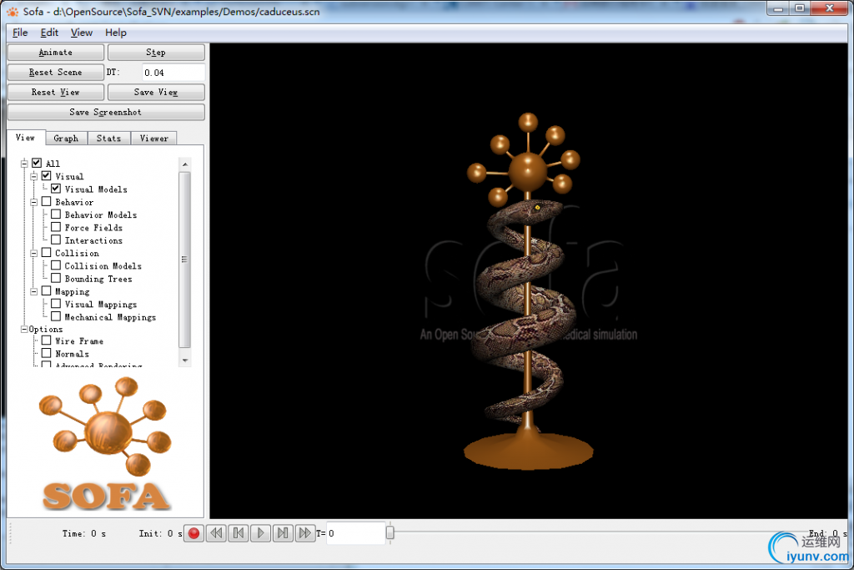Screen dimensions: 854x570
Task: Click the SOFA logo image
Action: point(106,444)
